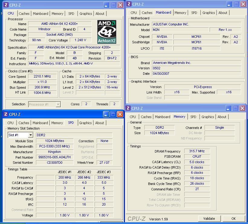
Task: Click the CPU-Z logo icon in the SPD window title bar
Action: [x=6, y=114]
